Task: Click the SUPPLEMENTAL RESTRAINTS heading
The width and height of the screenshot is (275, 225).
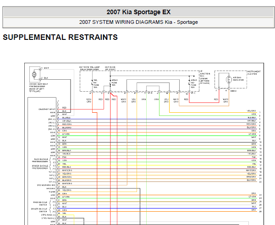Action: [x=60, y=37]
